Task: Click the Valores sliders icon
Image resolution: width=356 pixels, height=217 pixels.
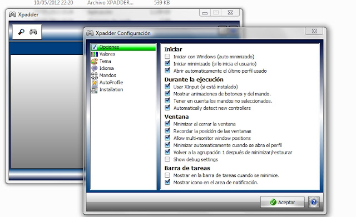Action: (94, 54)
